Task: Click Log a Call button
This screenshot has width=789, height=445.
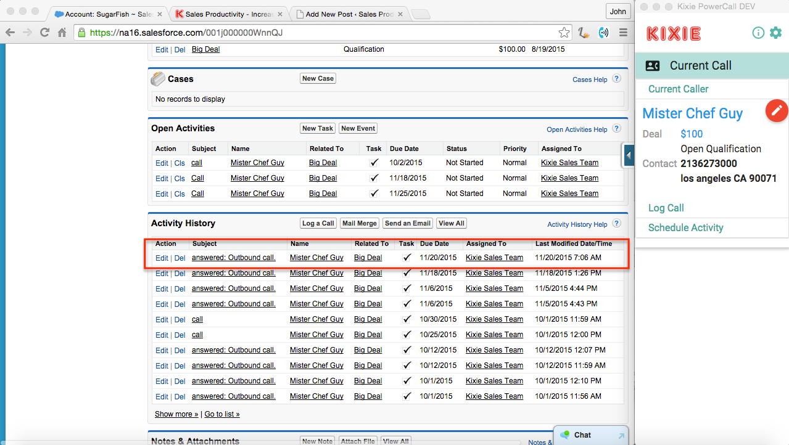Action: click(x=318, y=223)
